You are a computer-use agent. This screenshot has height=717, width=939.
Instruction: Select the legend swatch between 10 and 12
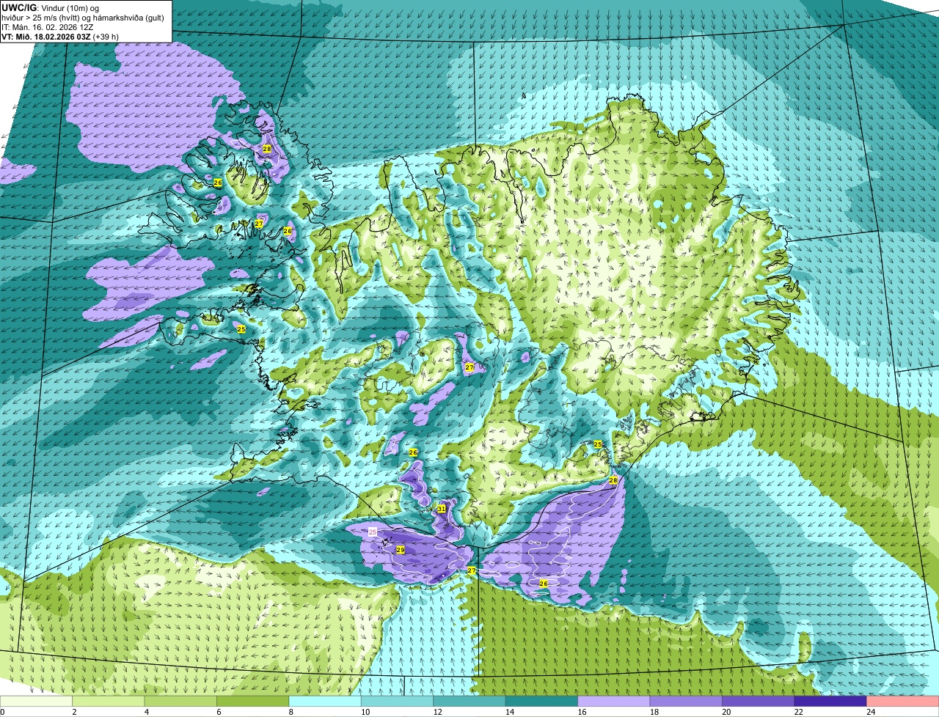click(398, 701)
